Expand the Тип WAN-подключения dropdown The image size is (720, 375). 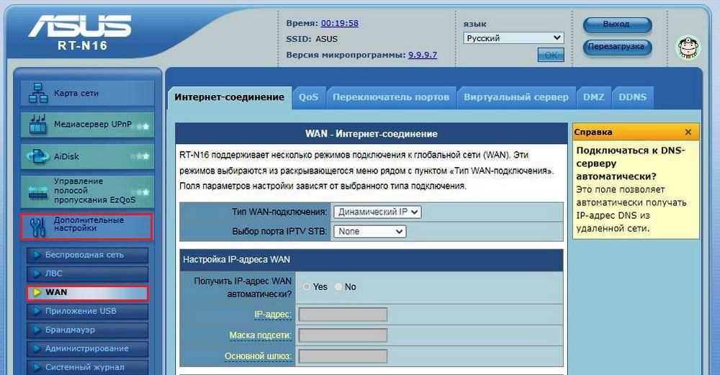click(377, 212)
